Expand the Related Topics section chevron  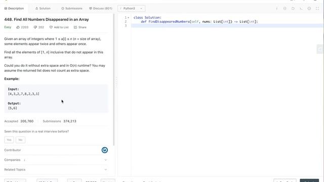point(106,170)
